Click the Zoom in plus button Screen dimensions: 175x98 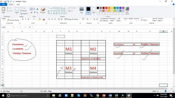click(173, 91)
